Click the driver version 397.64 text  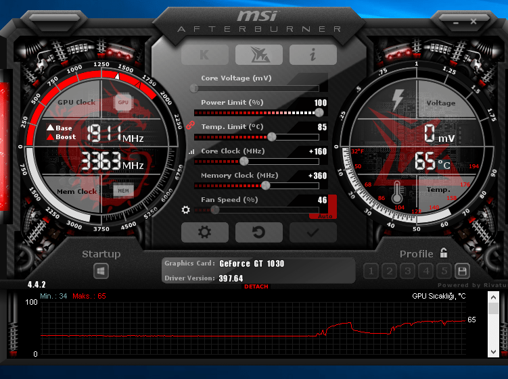231,278
